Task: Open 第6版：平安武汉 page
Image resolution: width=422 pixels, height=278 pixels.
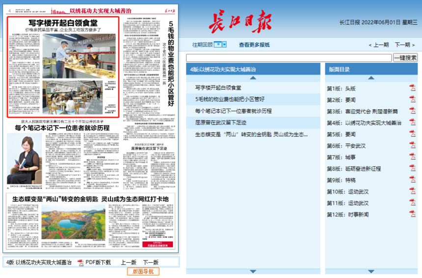Action: point(346,146)
